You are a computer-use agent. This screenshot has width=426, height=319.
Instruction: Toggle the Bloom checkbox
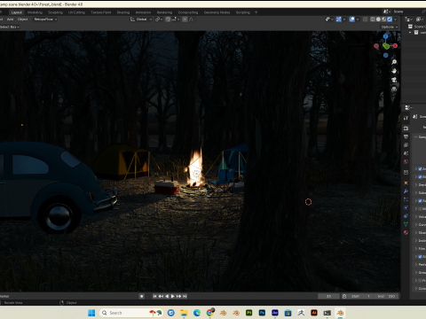420,177
